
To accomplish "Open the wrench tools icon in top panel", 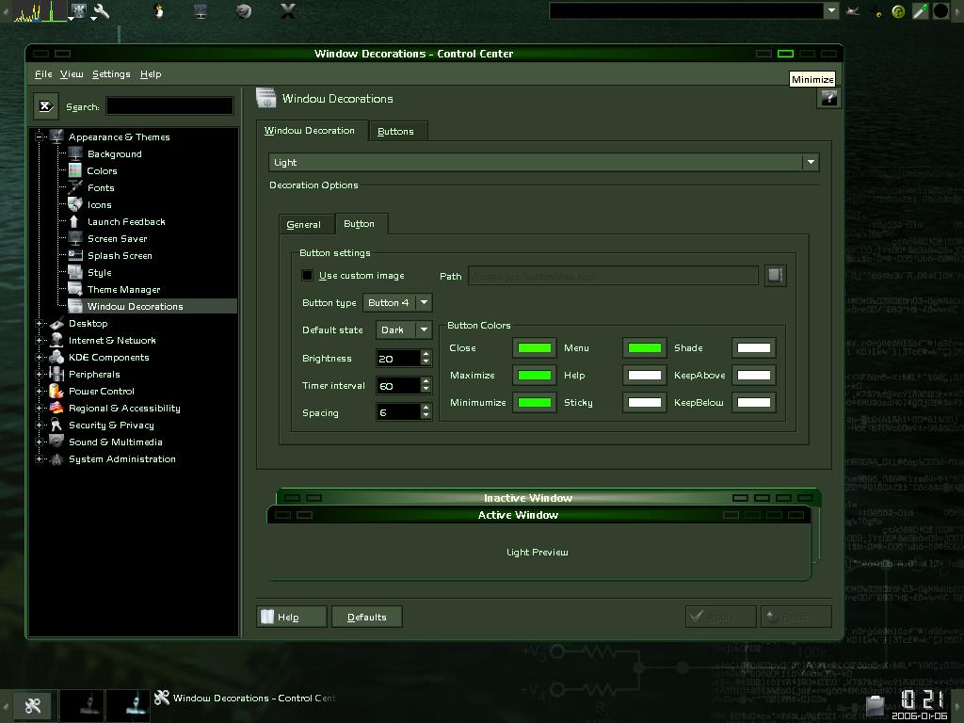I will point(102,10).
